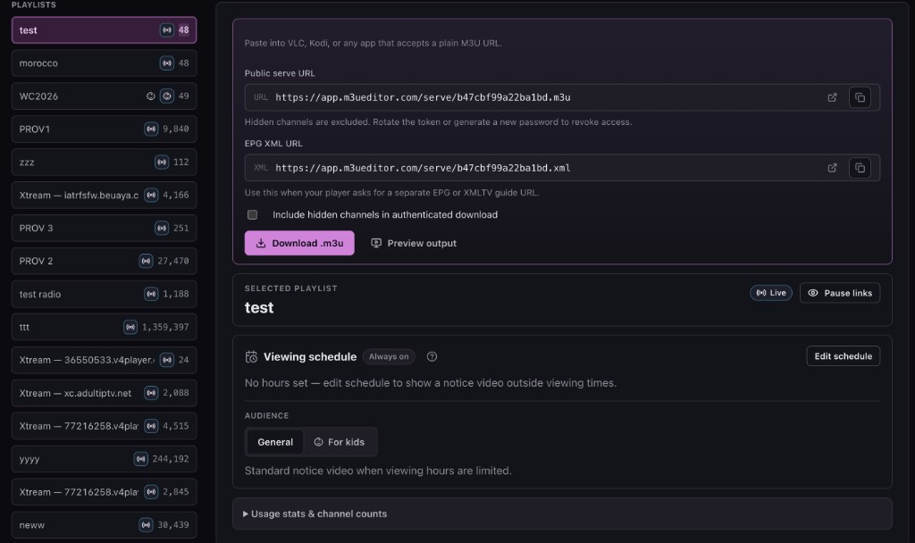915x543 pixels.
Task: Open the Xtream — xc.adultiptv.net playlist
Action: pos(104,393)
